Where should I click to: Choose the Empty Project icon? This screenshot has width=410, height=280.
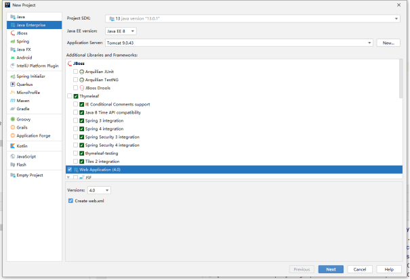tap(13, 175)
